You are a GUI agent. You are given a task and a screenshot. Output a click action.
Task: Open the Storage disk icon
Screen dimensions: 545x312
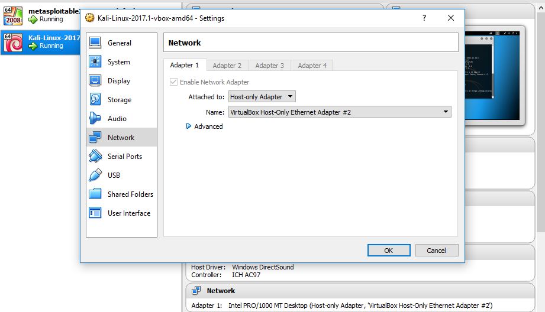(95, 99)
